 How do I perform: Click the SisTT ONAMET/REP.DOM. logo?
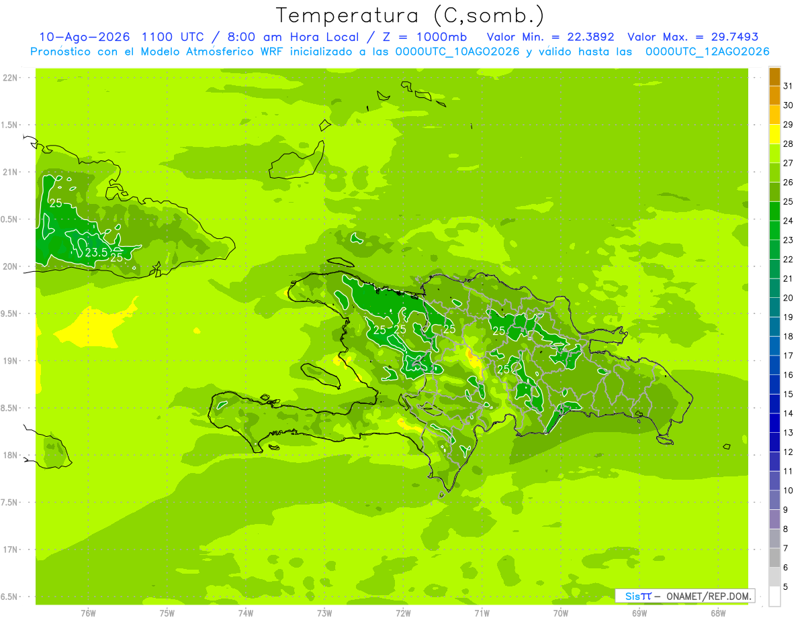(684, 596)
